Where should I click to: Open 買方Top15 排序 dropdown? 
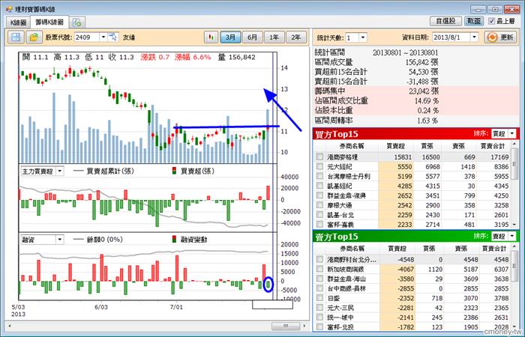click(512, 134)
